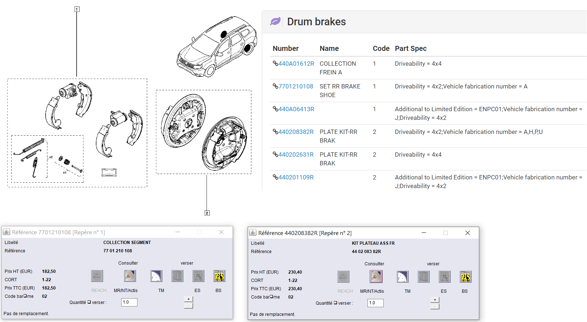Decrease quantity with minus in 7701210108 window
587x322 pixels.
tap(188, 306)
